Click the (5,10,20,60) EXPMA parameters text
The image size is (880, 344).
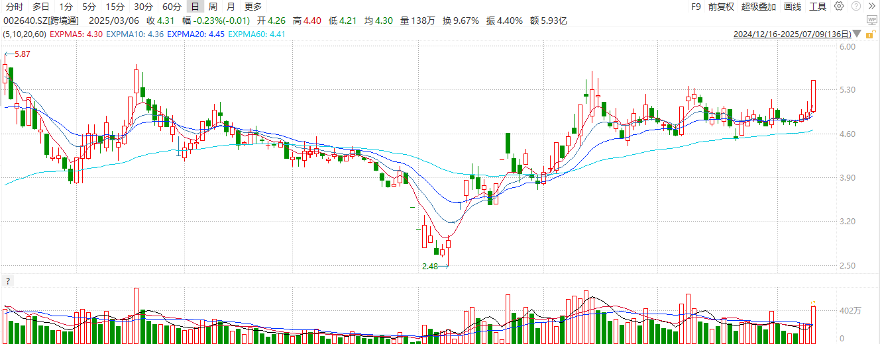(x=25, y=34)
